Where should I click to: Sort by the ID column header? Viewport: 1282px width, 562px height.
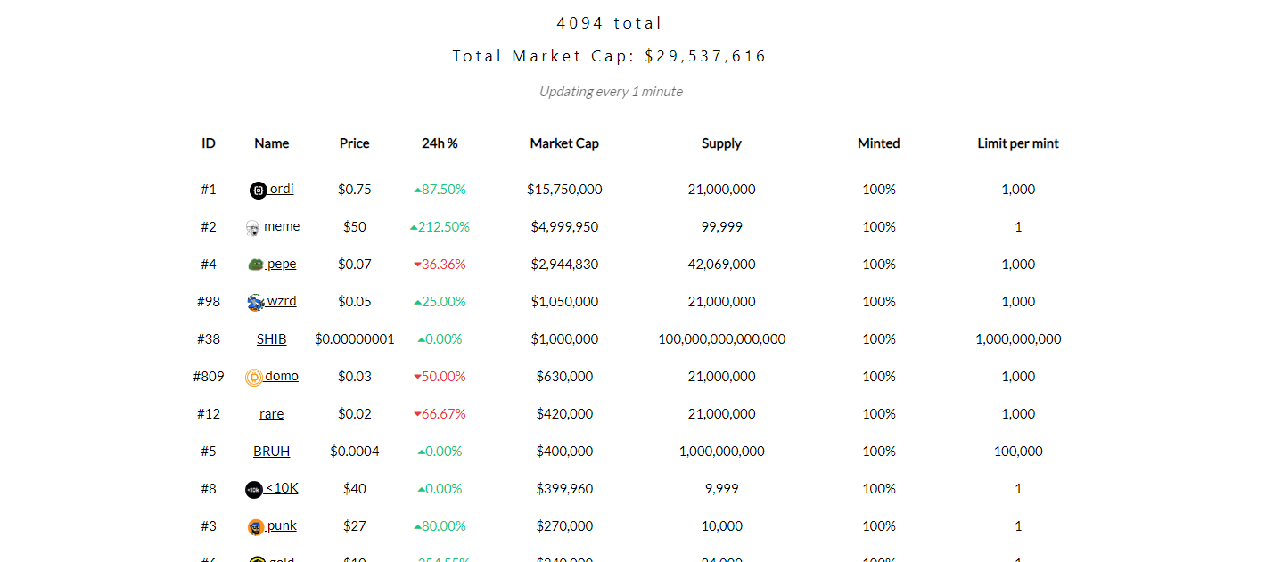point(209,143)
